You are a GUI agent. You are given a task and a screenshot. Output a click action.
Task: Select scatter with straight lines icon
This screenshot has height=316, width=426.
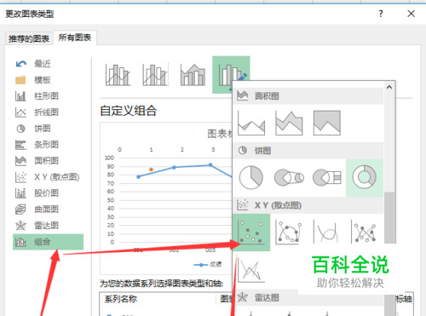(251, 270)
